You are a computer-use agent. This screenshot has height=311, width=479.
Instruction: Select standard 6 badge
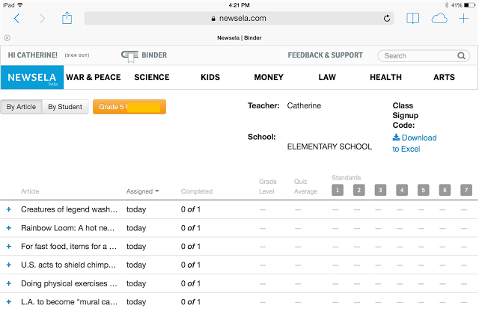[x=445, y=190]
